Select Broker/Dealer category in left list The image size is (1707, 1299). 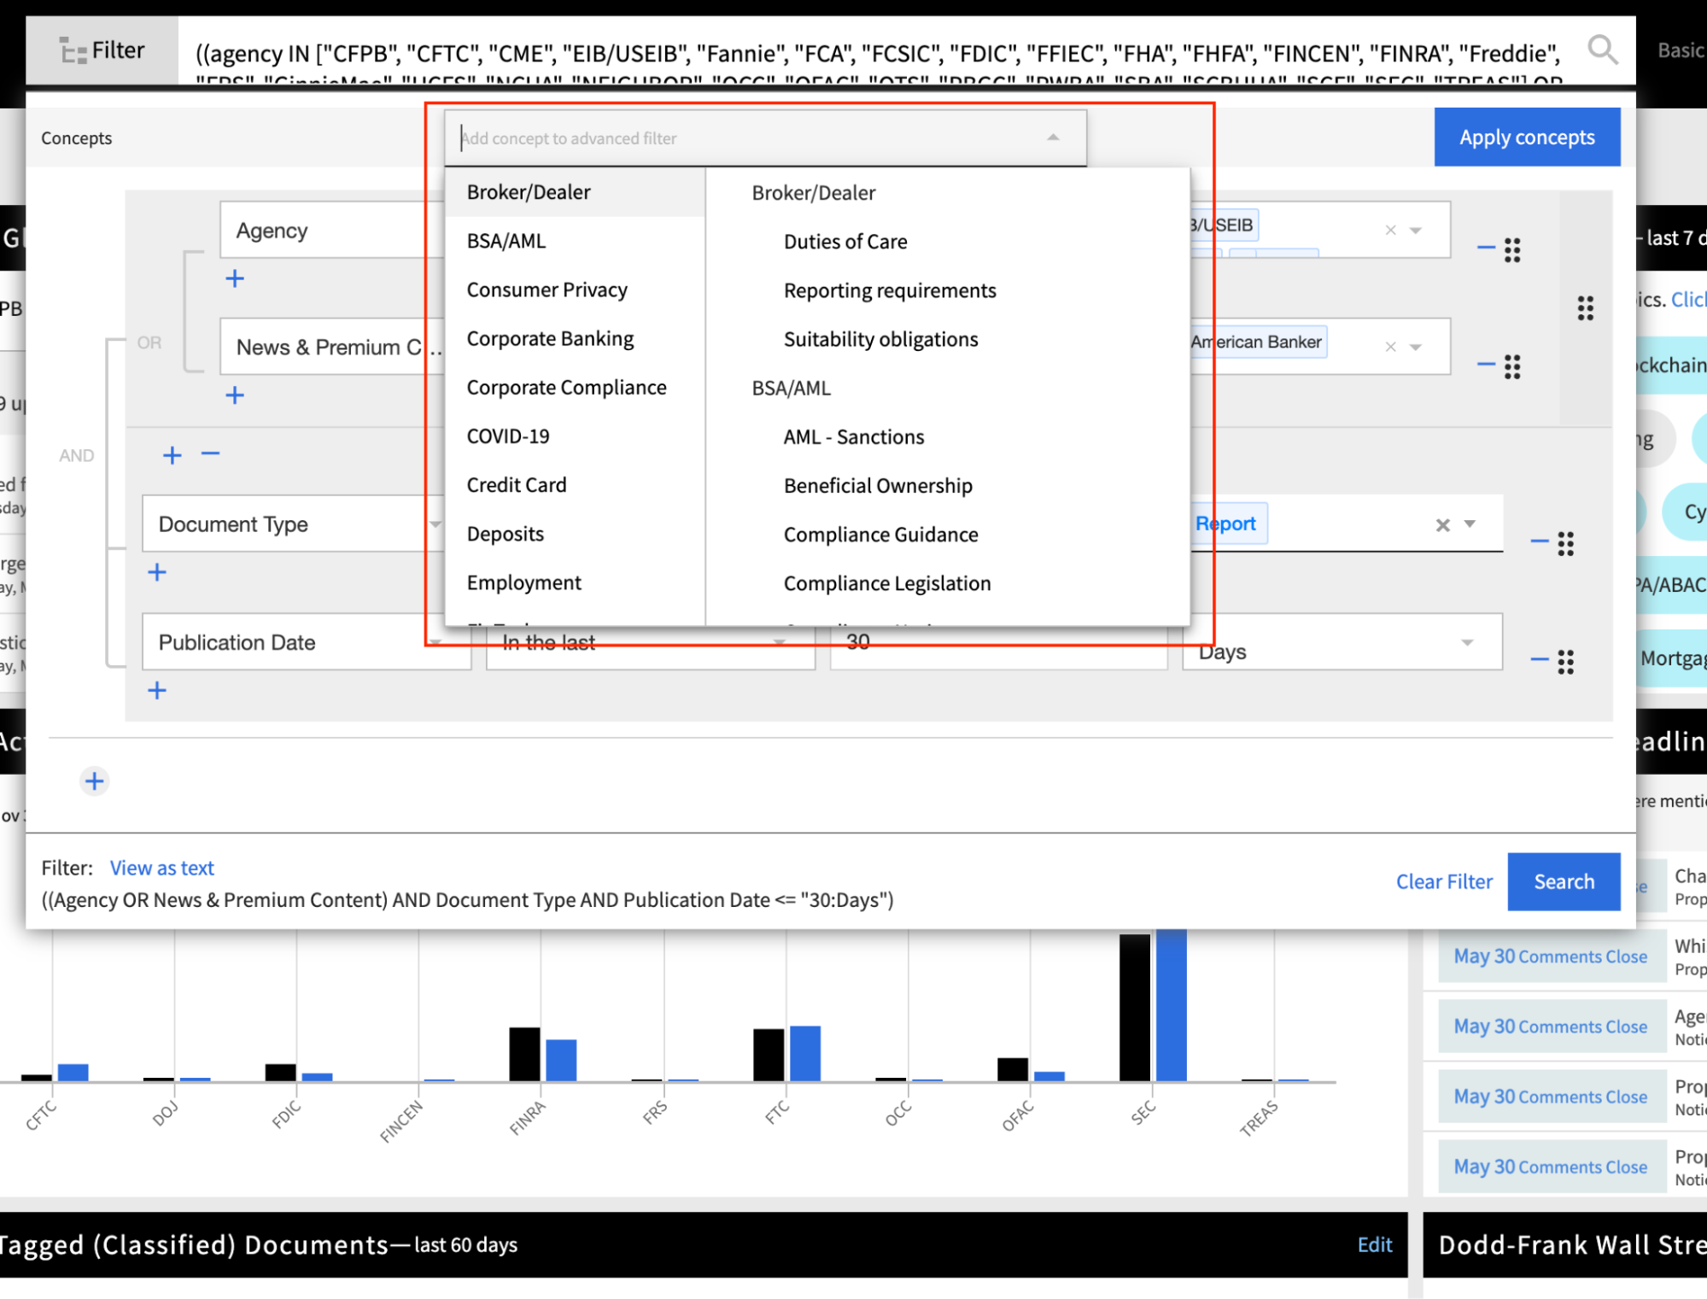575,192
